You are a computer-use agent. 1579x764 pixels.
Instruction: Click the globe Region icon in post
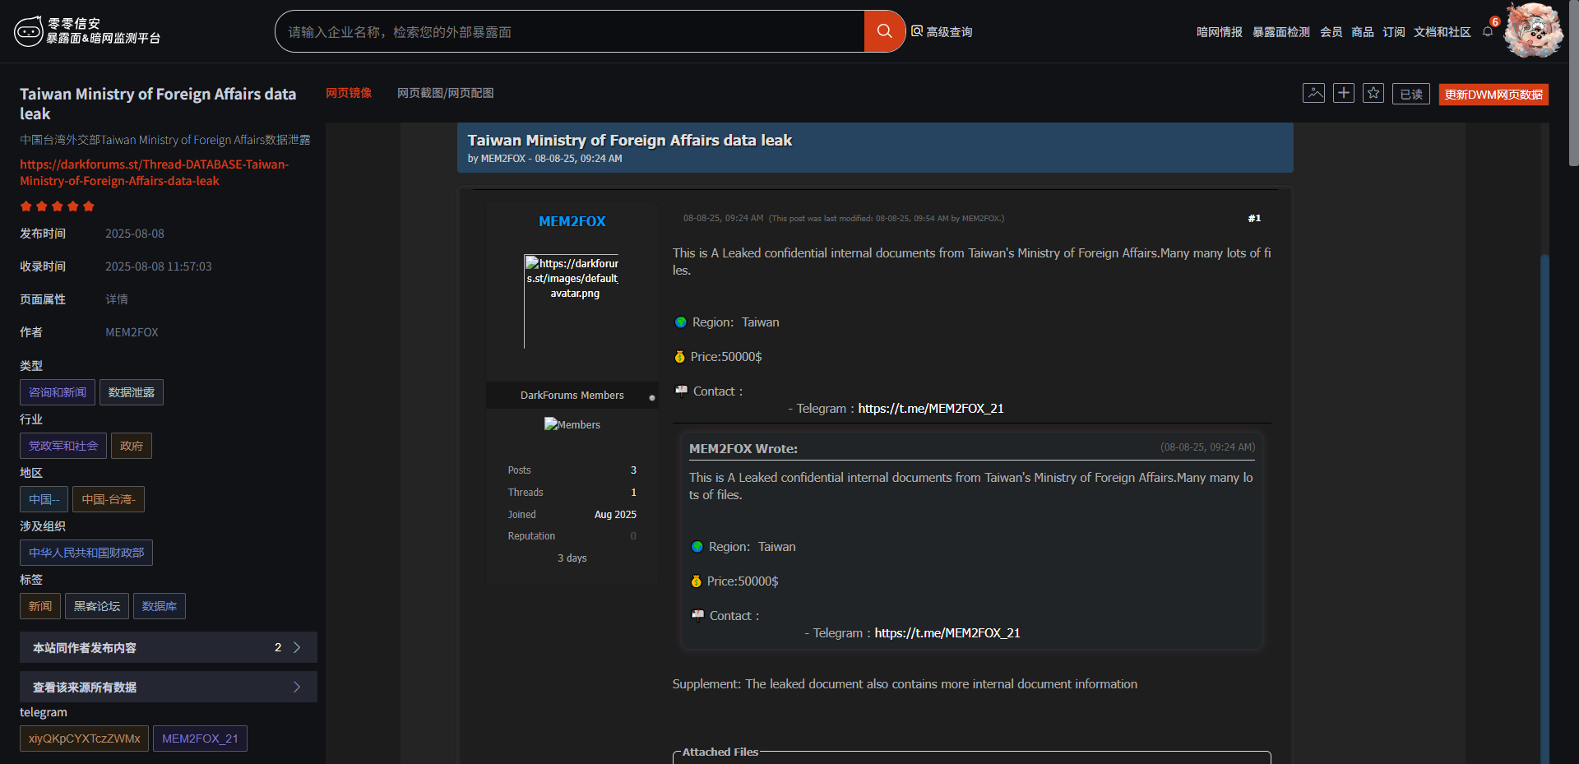pos(681,322)
